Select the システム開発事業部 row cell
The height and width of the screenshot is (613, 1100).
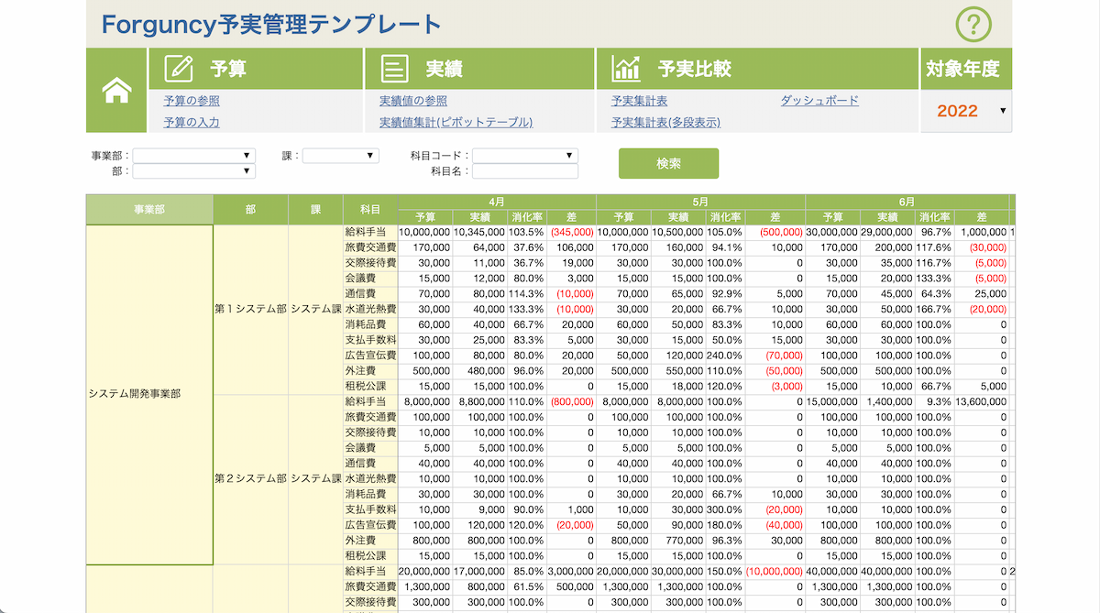tap(149, 393)
